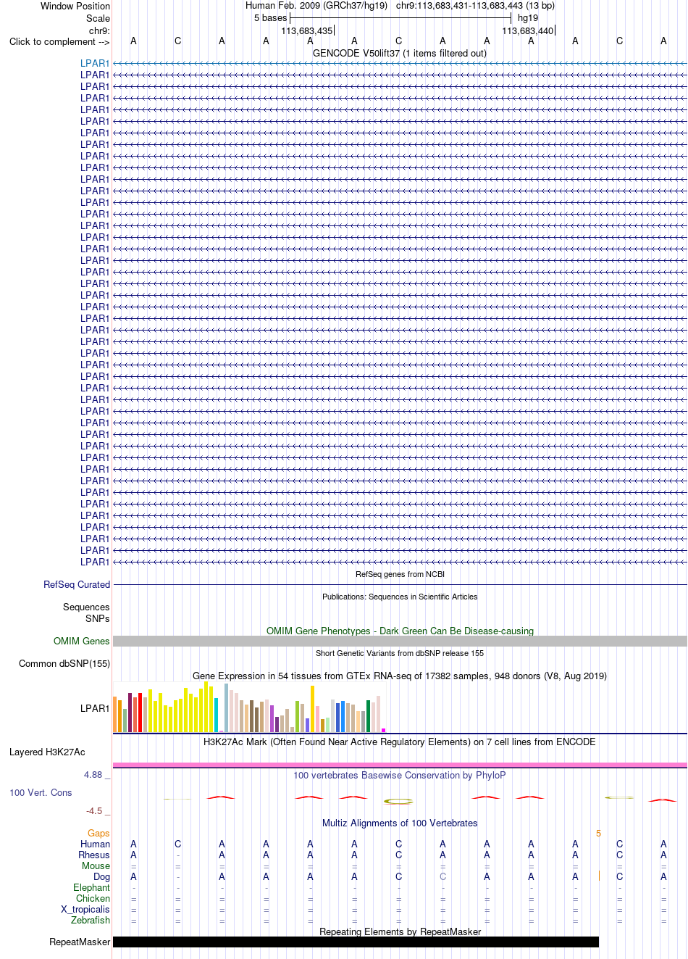The image size is (688, 959).
Task: Select the X_tropicalis species label
Action: [x=85, y=909]
